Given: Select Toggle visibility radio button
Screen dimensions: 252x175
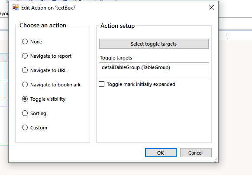Looking at the screenshot, I should pyautogui.click(x=25, y=99).
